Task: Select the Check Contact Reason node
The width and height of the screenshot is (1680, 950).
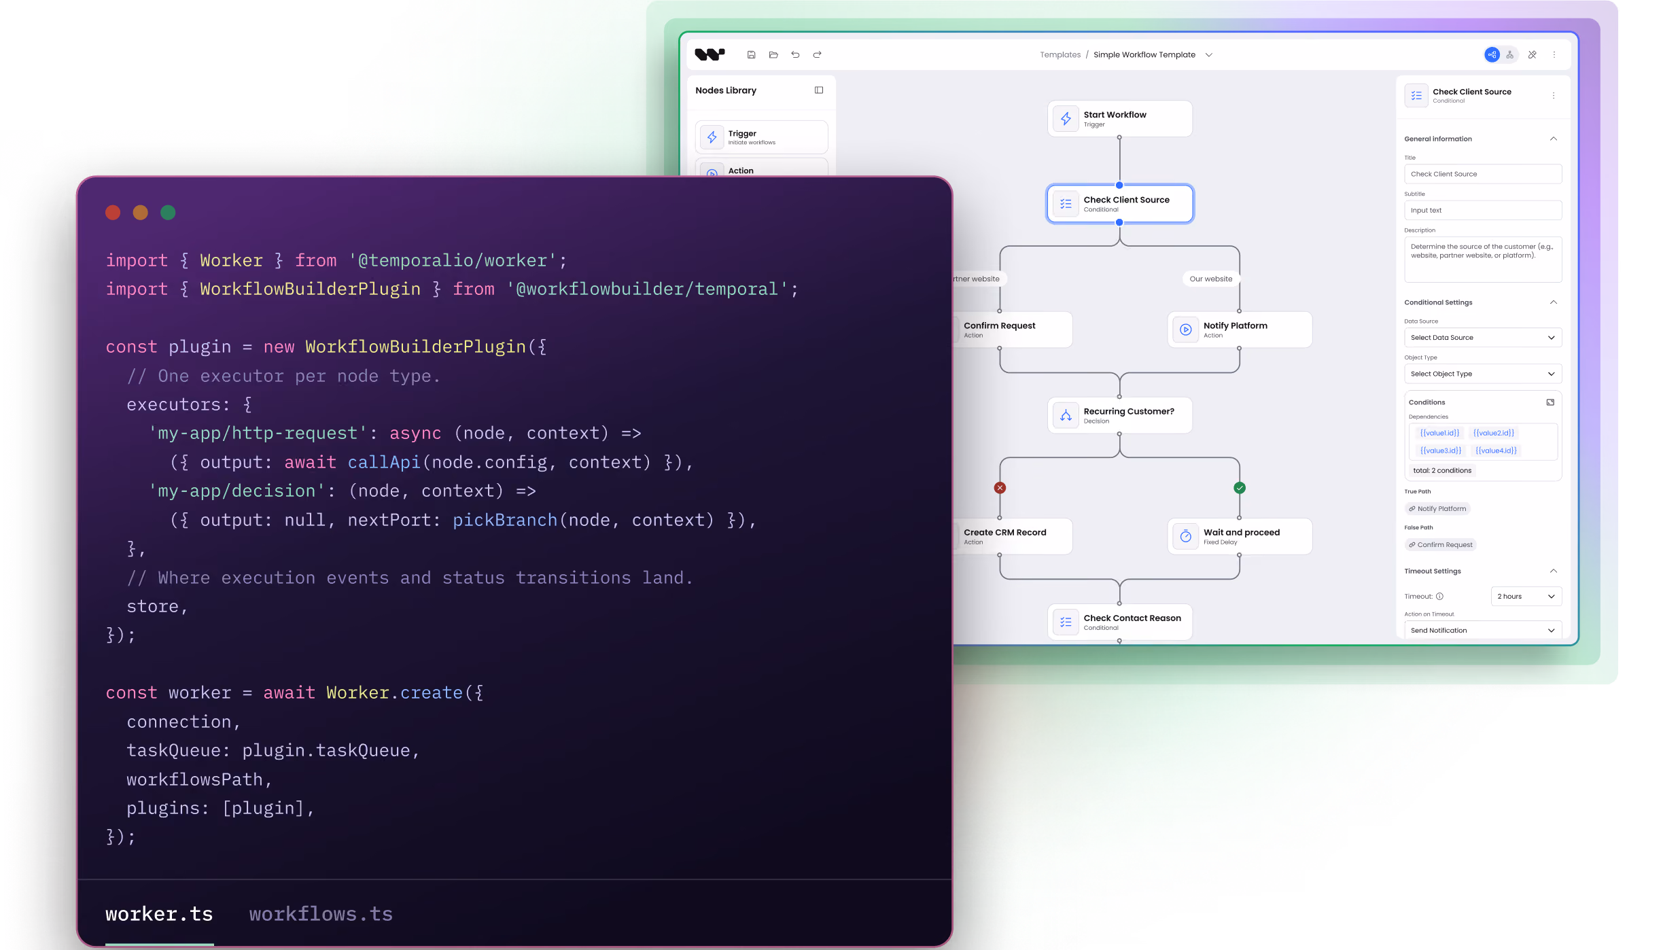Action: point(1119,622)
